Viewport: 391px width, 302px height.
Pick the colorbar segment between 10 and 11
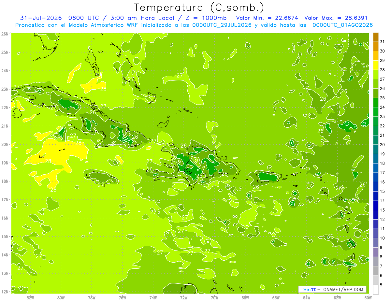pyautogui.click(x=376, y=233)
